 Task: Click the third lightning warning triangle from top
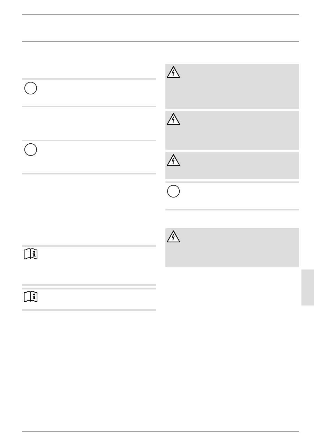point(173,160)
